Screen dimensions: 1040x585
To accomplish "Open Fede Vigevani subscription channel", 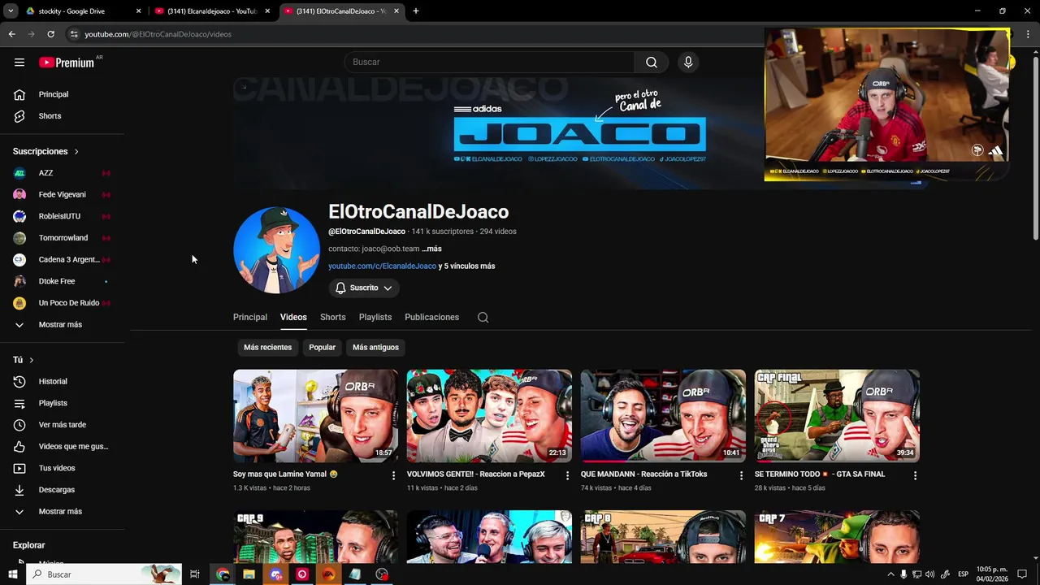I will 63,195.
